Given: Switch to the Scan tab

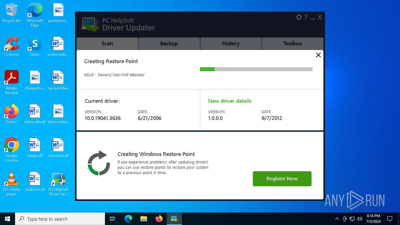Looking at the screenshot, I should (x=107, y=44).
